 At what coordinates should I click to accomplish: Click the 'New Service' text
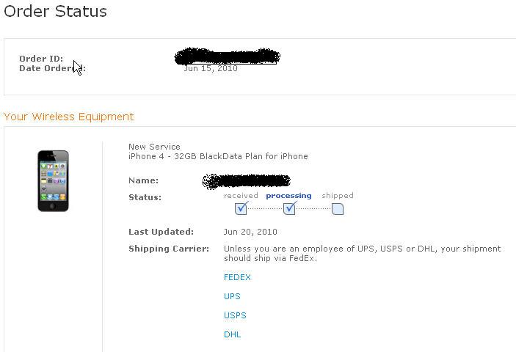[154, 147]
